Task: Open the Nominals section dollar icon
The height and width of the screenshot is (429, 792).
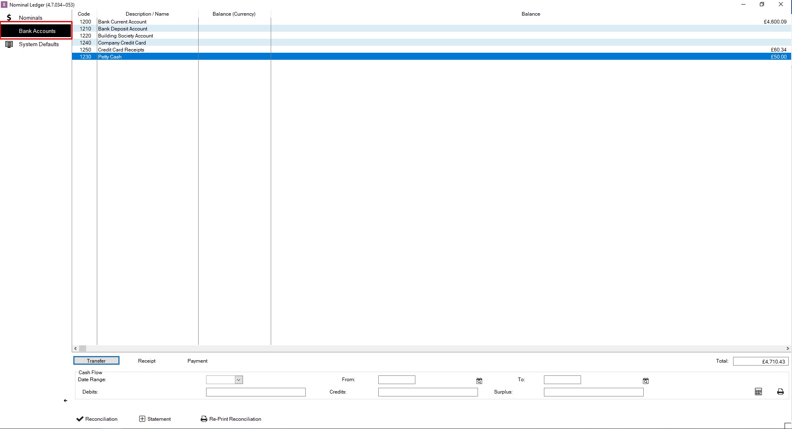Action: pos(9,18)
